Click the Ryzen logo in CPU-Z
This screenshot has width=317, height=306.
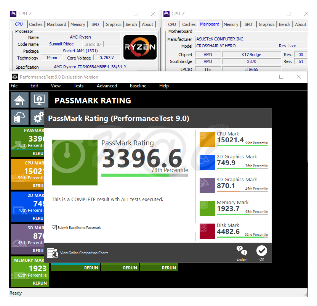140,47
